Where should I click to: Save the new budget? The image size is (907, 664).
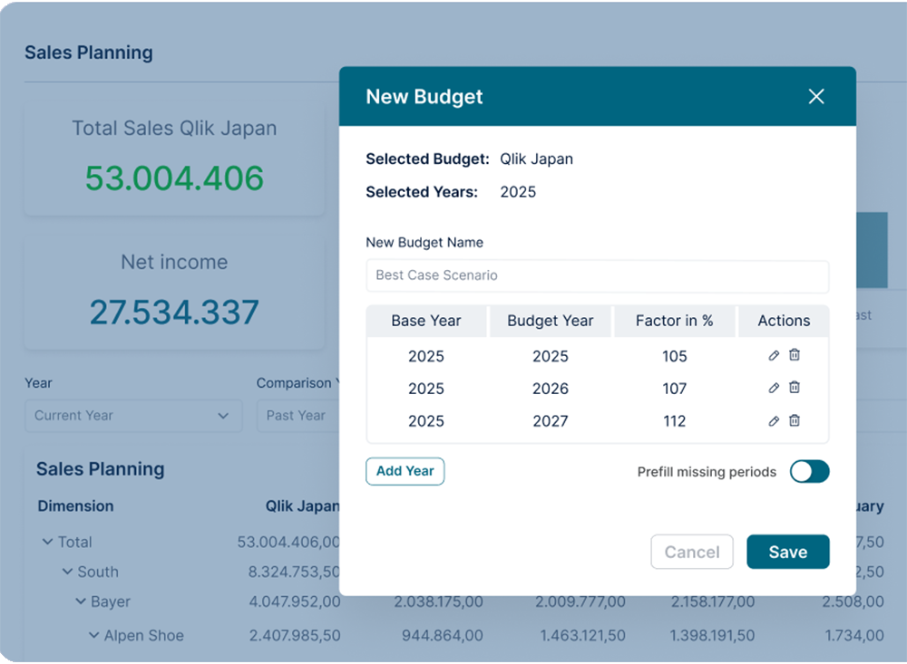[x=788, y=552]
